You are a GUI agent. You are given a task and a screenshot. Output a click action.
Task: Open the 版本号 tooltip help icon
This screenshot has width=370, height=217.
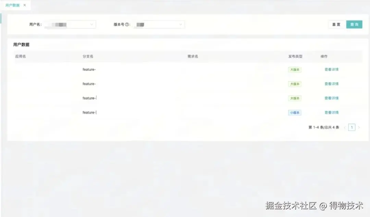[x=126, y=24]
